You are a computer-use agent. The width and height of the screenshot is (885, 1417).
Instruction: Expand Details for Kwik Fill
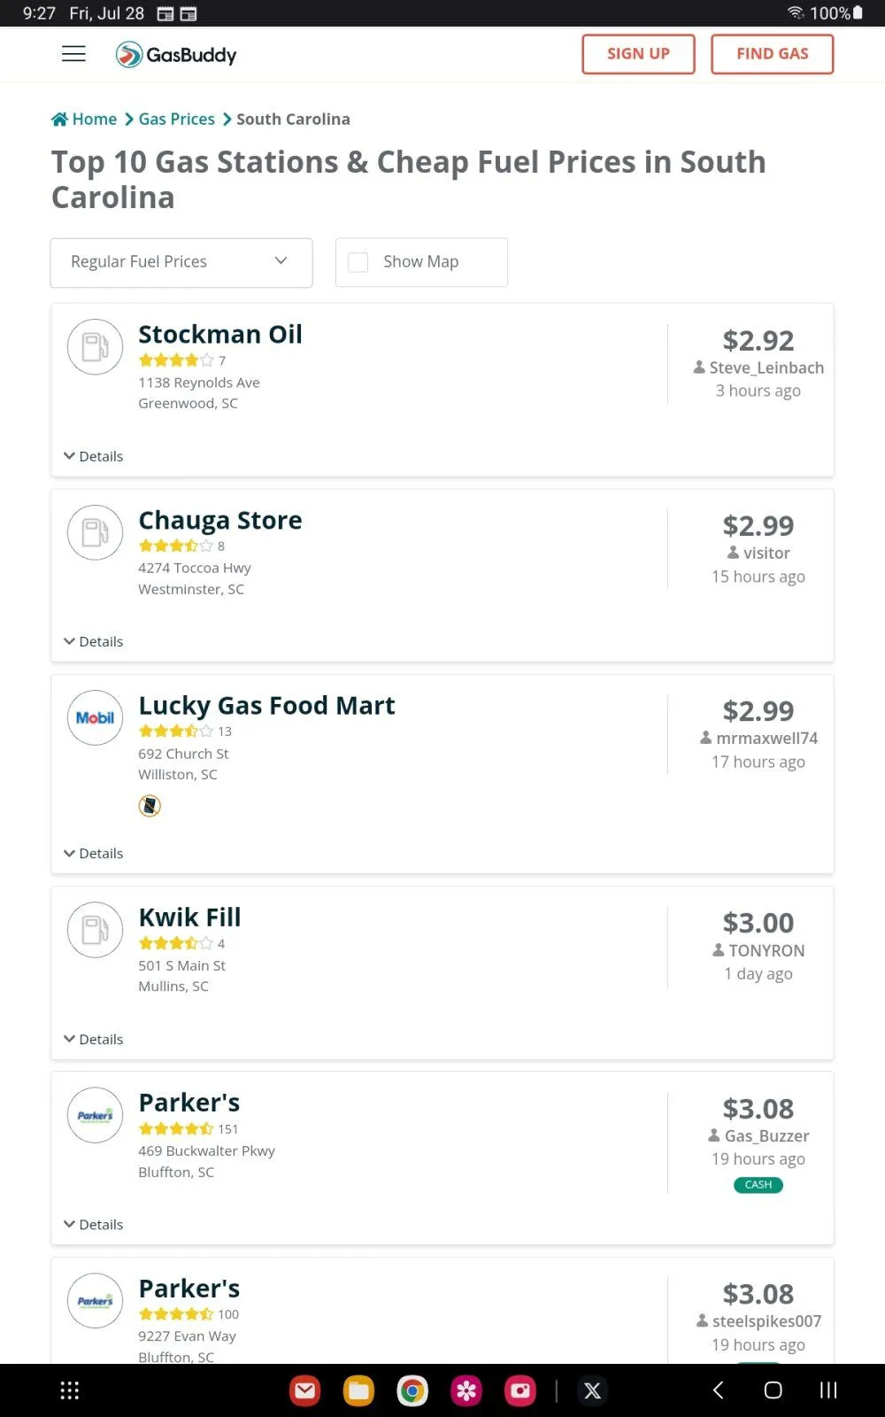coord(93,1039)
